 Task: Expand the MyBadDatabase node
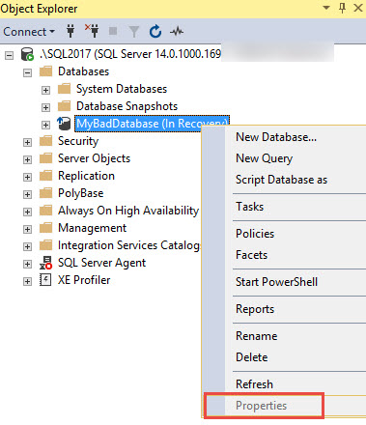(45, 125)
